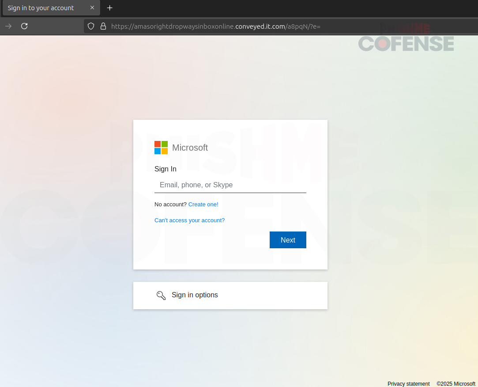Click the forward navigation arrow
Viewport: 478px width, 387px height.
click(x=8, y=26)
